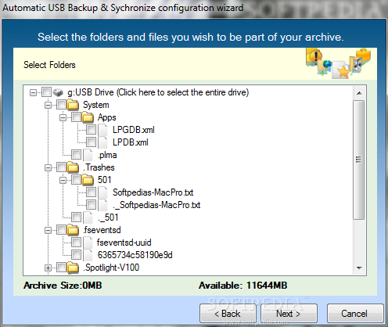The image size is (388, 327).
Task: Cancel the configuration wizard
Action: (x=355, y=314)
